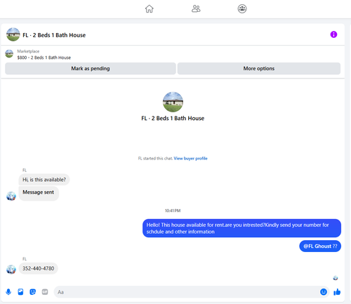Image resolution: width=351 pixels, height=304 pixels.
Task: Open the Groups icon in top navigation
Action: 242,9
